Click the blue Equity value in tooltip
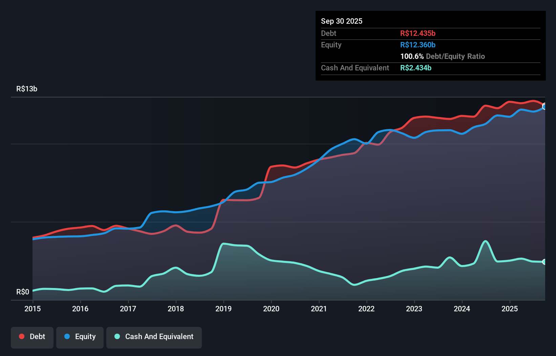The height and width of the screenshot is (356, 556). [418, 45]
